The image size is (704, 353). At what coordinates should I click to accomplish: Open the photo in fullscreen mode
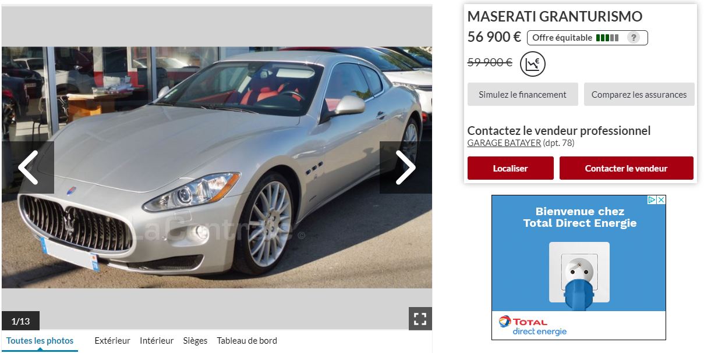click(420, 319)
